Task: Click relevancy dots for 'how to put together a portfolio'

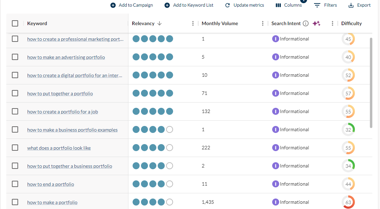Action: pyautogui.click(x=153, y=93)
